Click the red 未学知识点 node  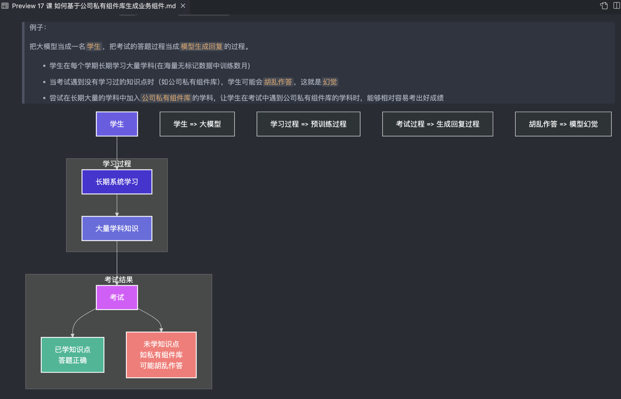click(x=161, y=355)
